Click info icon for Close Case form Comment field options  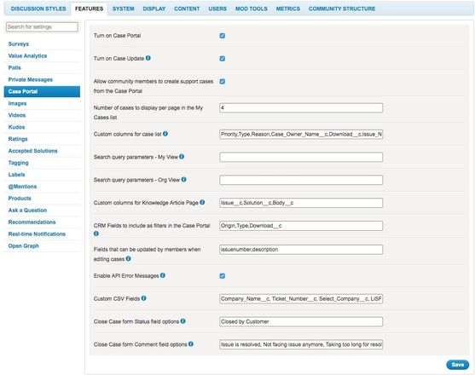point(191,343)
